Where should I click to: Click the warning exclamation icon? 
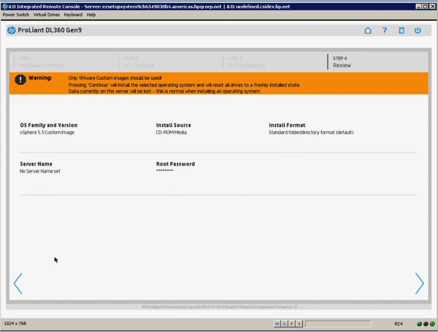tap(20, 80)
